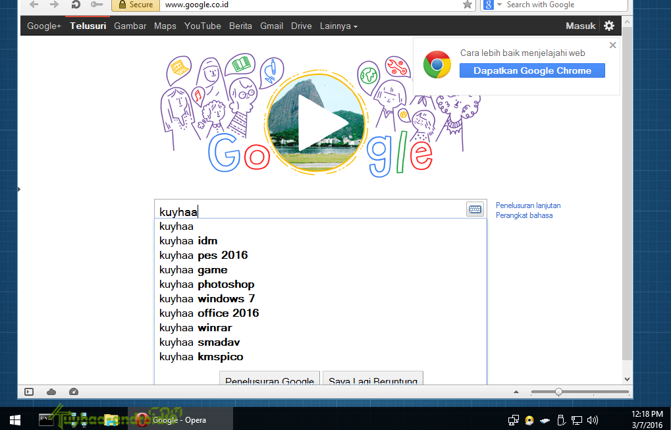
Task: Click the Chrome logo in promo
Action: pos(437,65)
